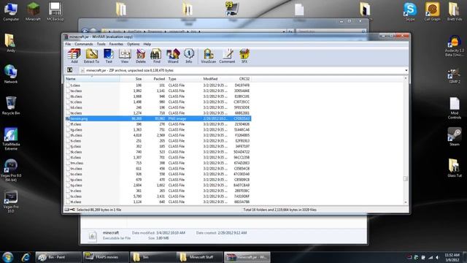This screenshot has height=263, width=467.
Task: Click the Comment toolbar icon
Action: (x=227, y=56)
